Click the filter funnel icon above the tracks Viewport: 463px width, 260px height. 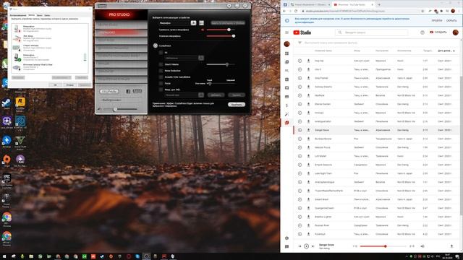[x=300, y=43]
